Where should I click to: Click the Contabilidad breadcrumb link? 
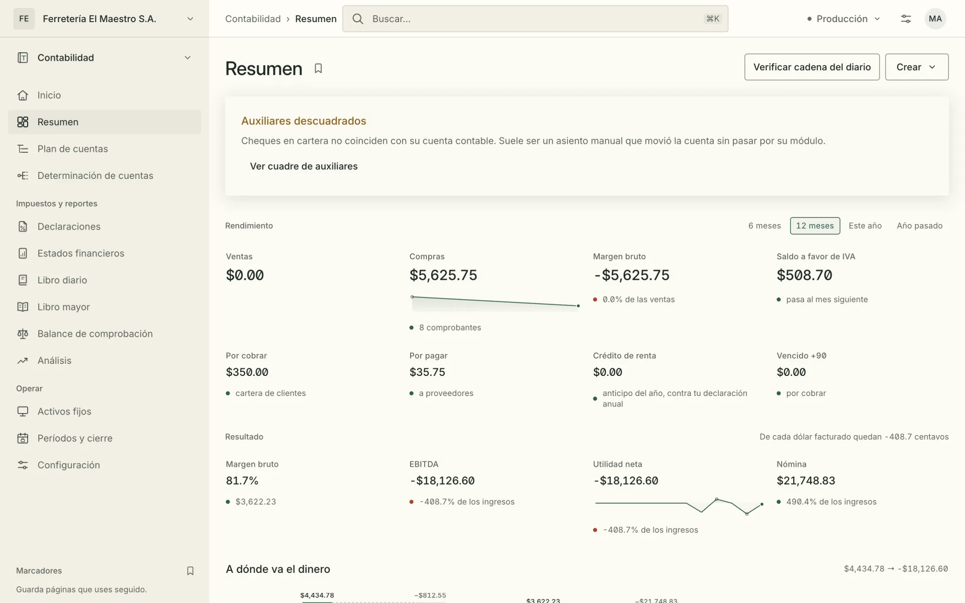[x=253, y=19]
